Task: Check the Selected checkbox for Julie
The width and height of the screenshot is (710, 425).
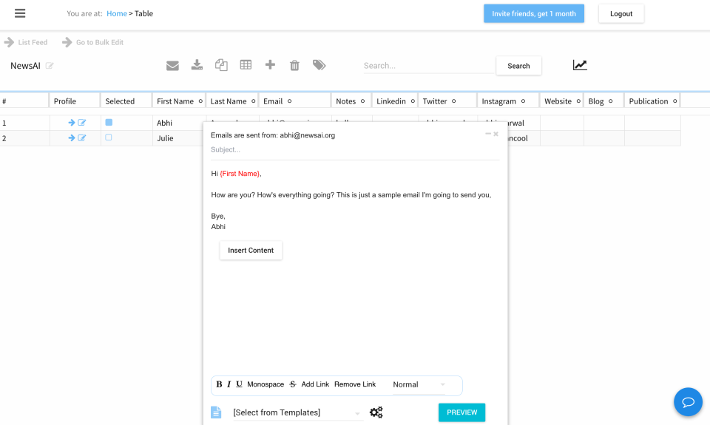Action: click(109, 137)
